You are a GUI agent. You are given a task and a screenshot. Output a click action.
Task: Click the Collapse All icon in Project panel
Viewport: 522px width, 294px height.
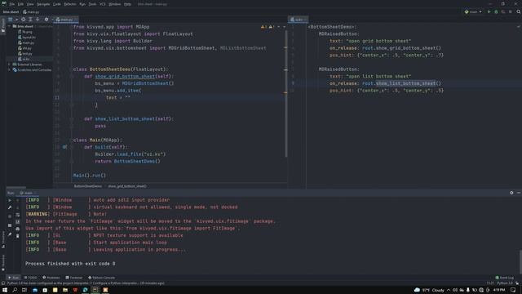coord(38,20)
